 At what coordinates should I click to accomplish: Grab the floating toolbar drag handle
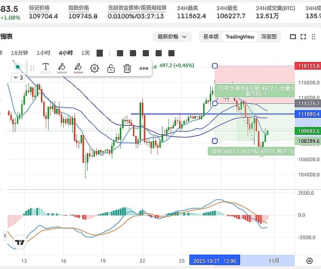(32, 68)
